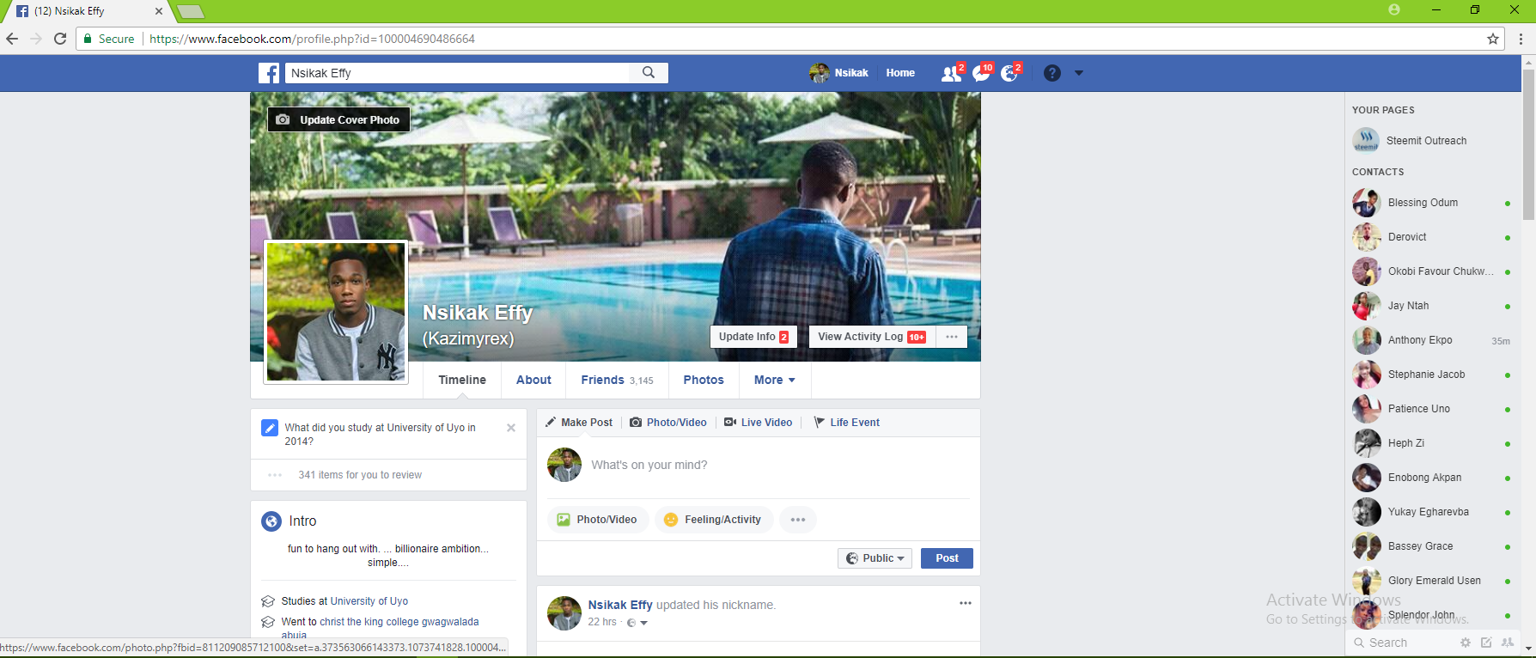Open more options beside Activity Log
The width and height of the screenshot is (1536, 658).
(952, 337)
